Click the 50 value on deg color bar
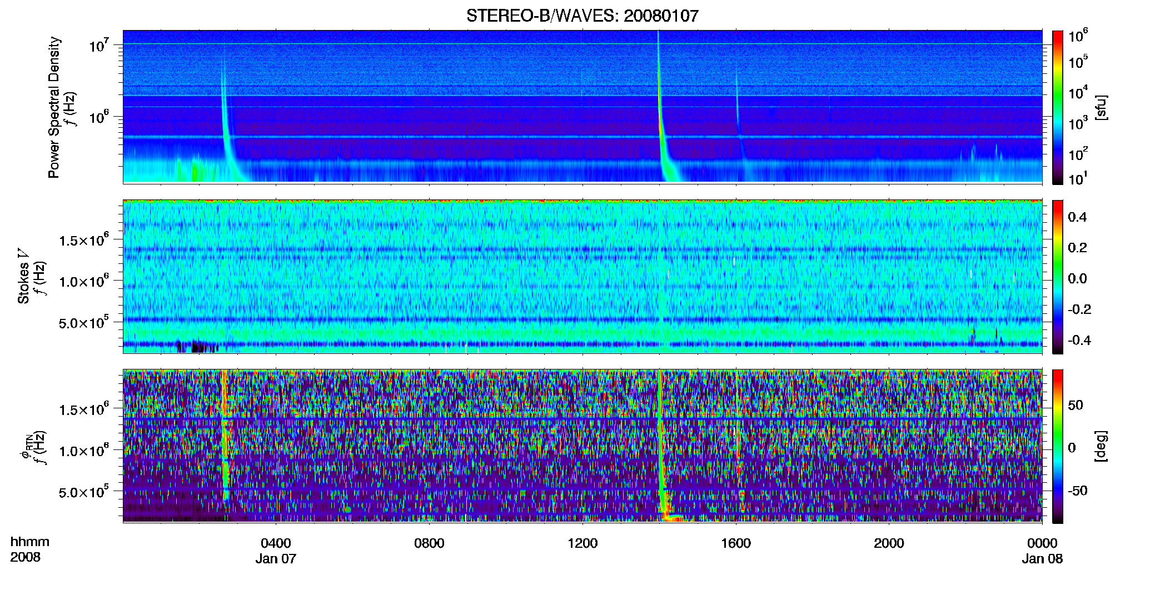Viewport: 1165px width, 600px height. point(1076,405)
